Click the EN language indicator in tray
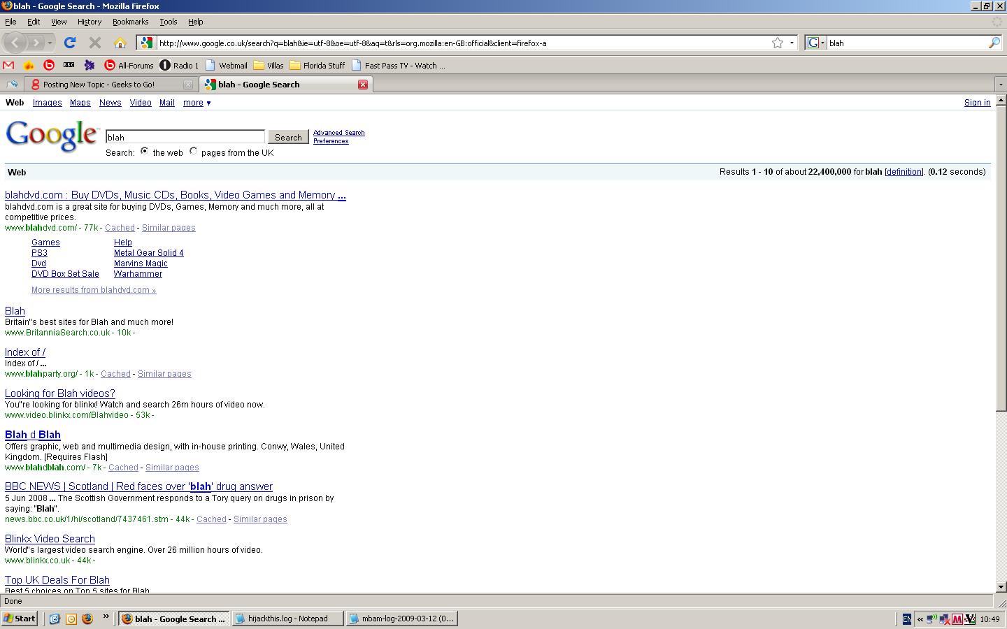 tap(906, 619)
